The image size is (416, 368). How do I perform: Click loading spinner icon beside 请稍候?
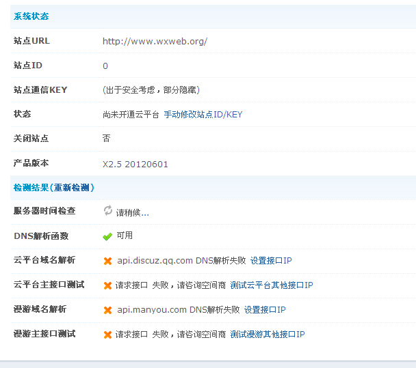pos(107,211)
